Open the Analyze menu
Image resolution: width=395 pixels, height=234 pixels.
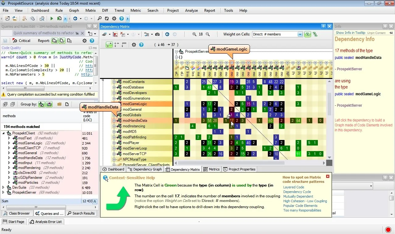coord(191,10)
